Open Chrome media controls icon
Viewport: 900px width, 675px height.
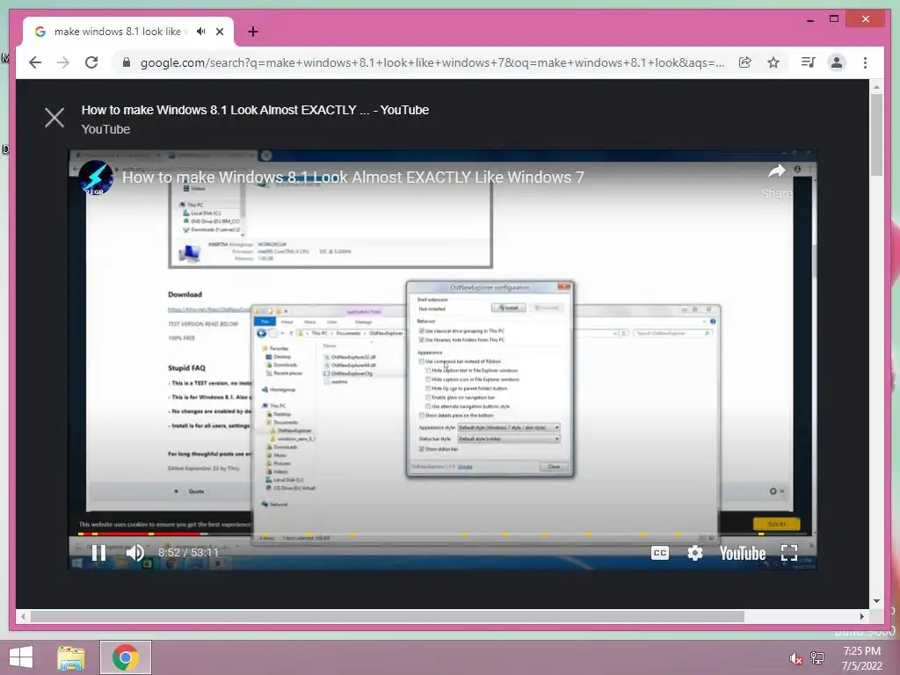[x=809, y=62]
